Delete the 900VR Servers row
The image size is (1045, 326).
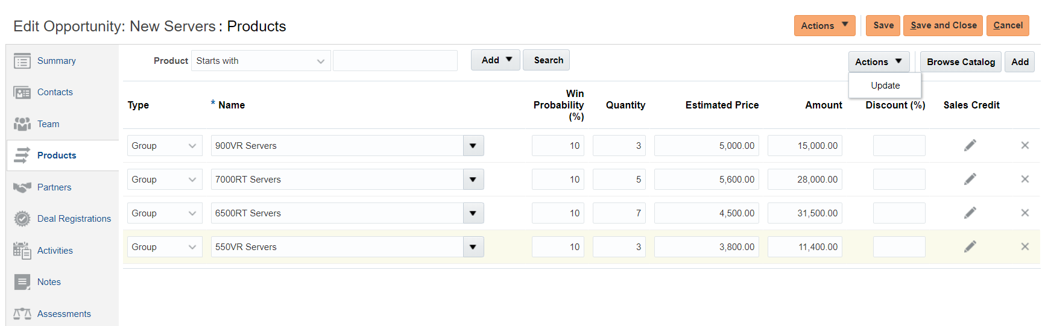(1024, 146)
